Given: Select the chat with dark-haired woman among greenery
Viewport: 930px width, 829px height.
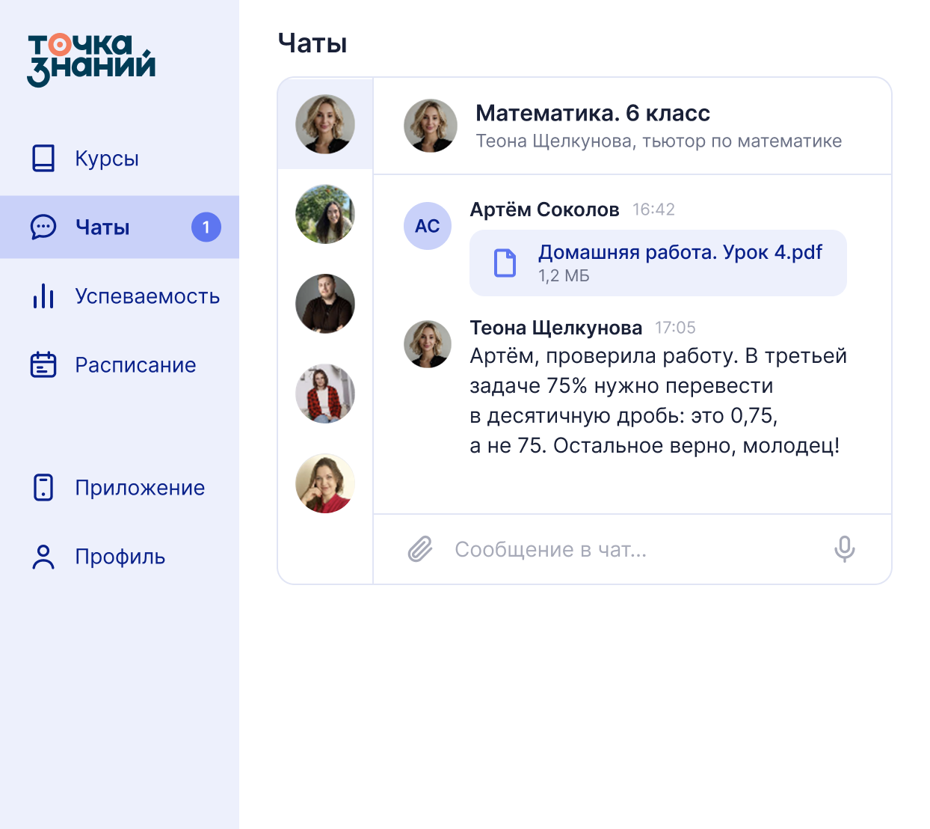Looking at the screenshot, I should click(325, 214).
